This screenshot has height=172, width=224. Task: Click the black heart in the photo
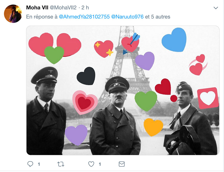86,76
